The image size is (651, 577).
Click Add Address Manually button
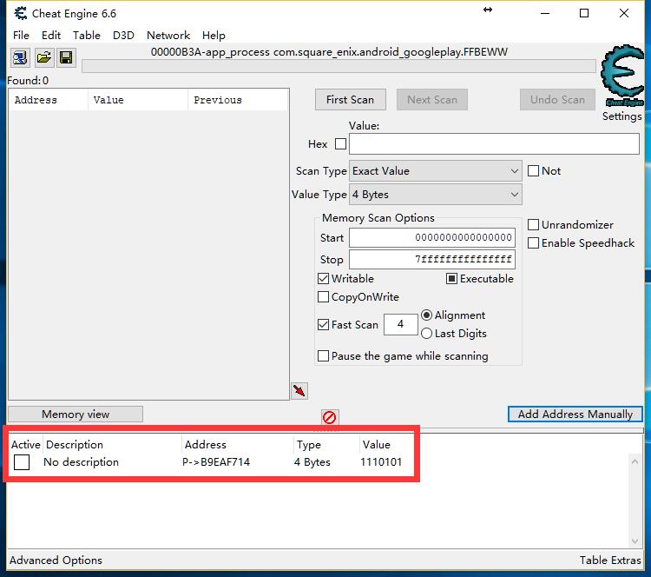coord(575,415)
